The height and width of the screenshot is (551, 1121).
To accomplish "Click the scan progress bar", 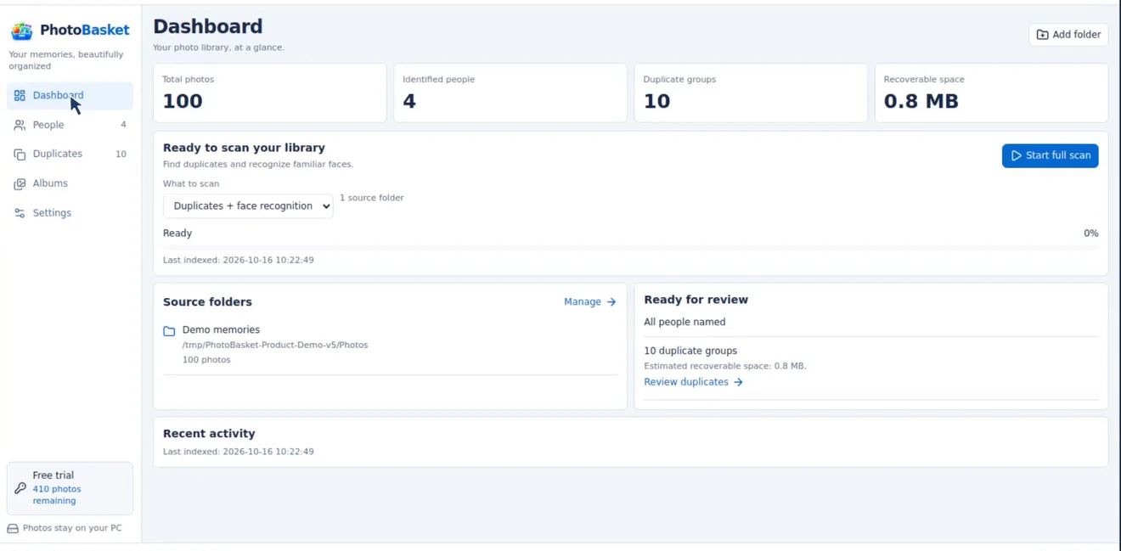I will 630,246.
